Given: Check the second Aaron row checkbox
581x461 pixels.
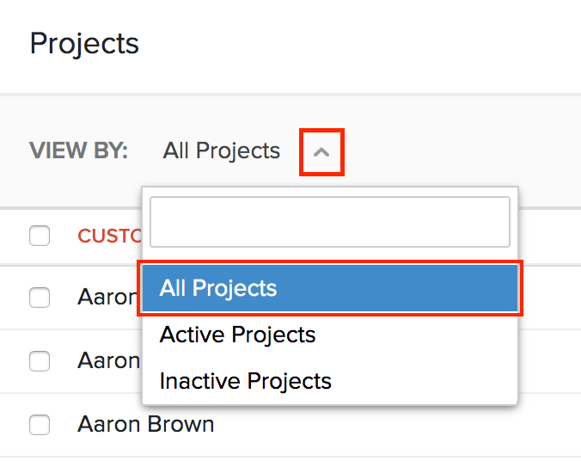Looking at the screenshot, I should click(x=40, y=360).
